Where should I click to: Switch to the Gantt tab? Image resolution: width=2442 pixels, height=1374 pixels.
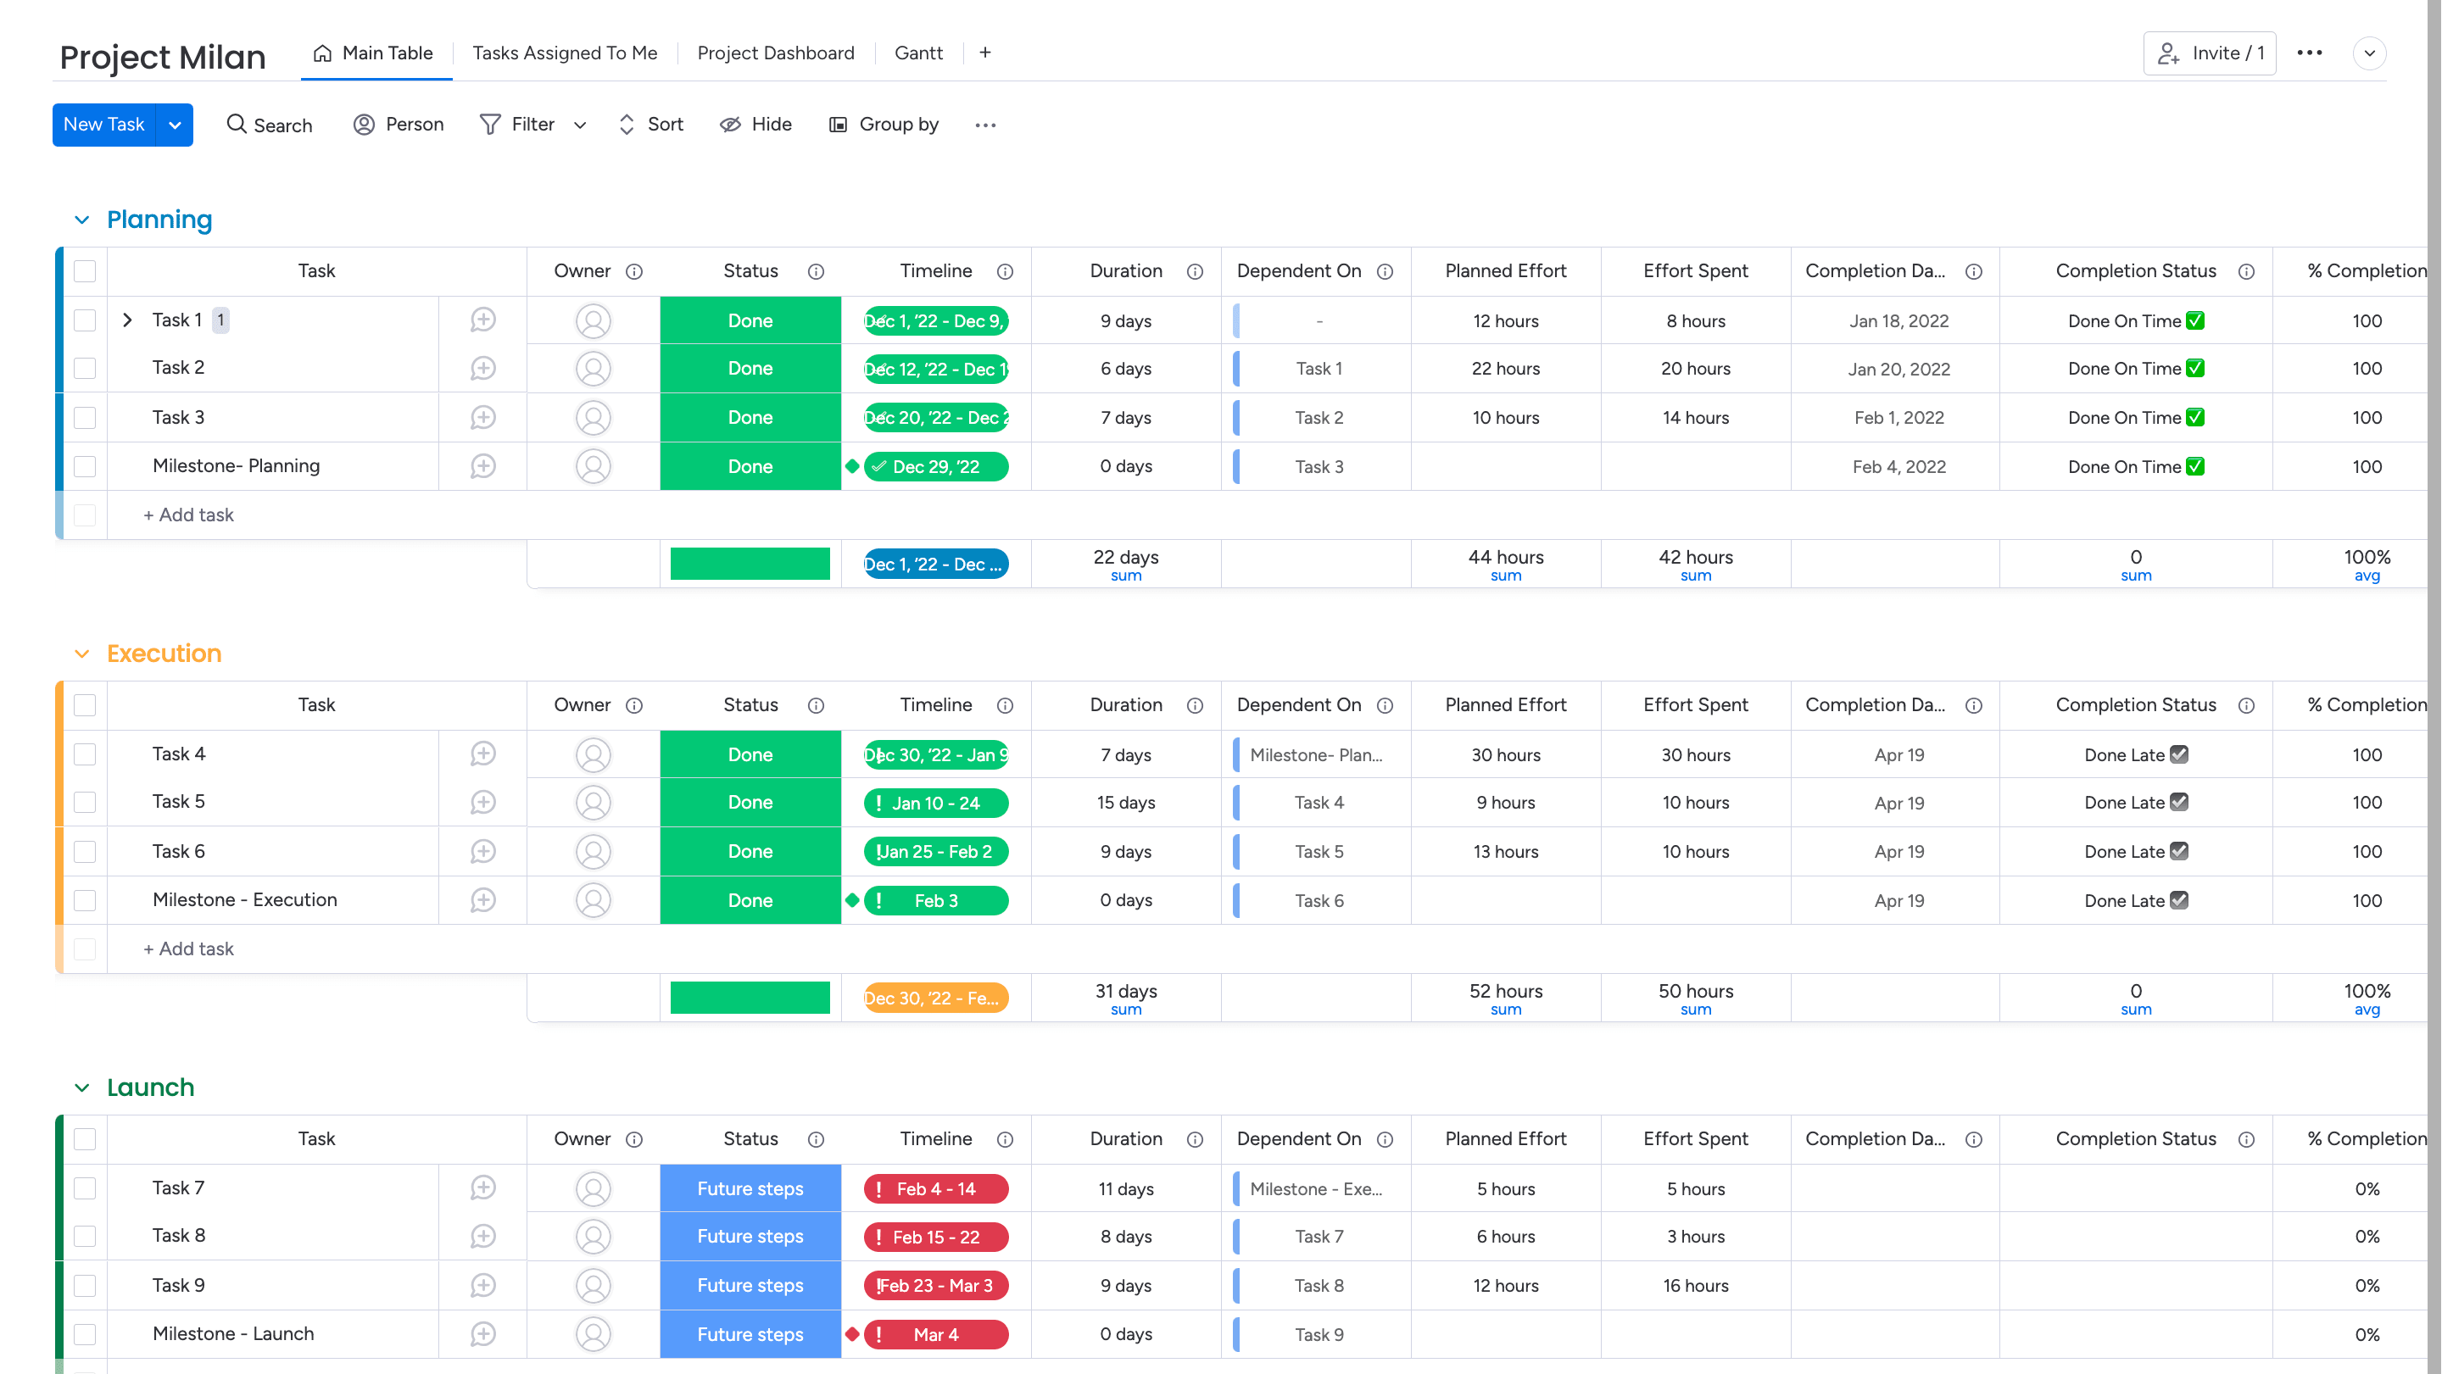click(917, 53)
